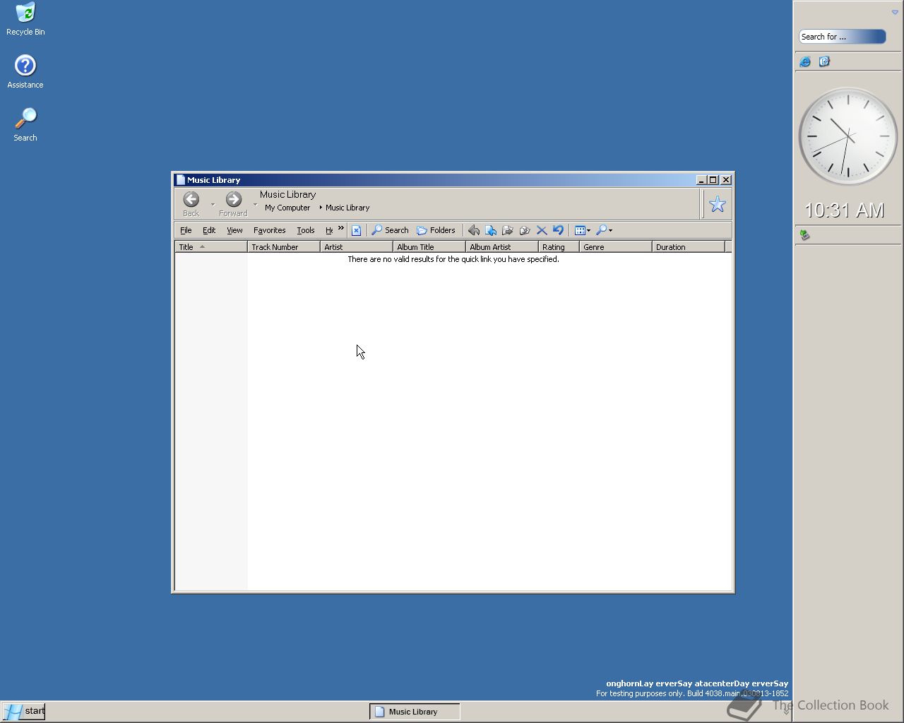Open the View menu
Image resolution: width=904 pixels, height=723 pixels.
[234, 230]
